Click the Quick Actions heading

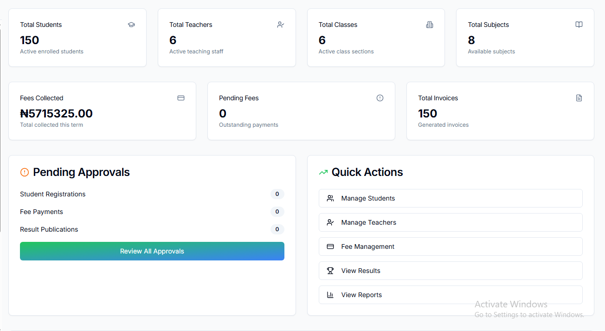pos(367,172)
